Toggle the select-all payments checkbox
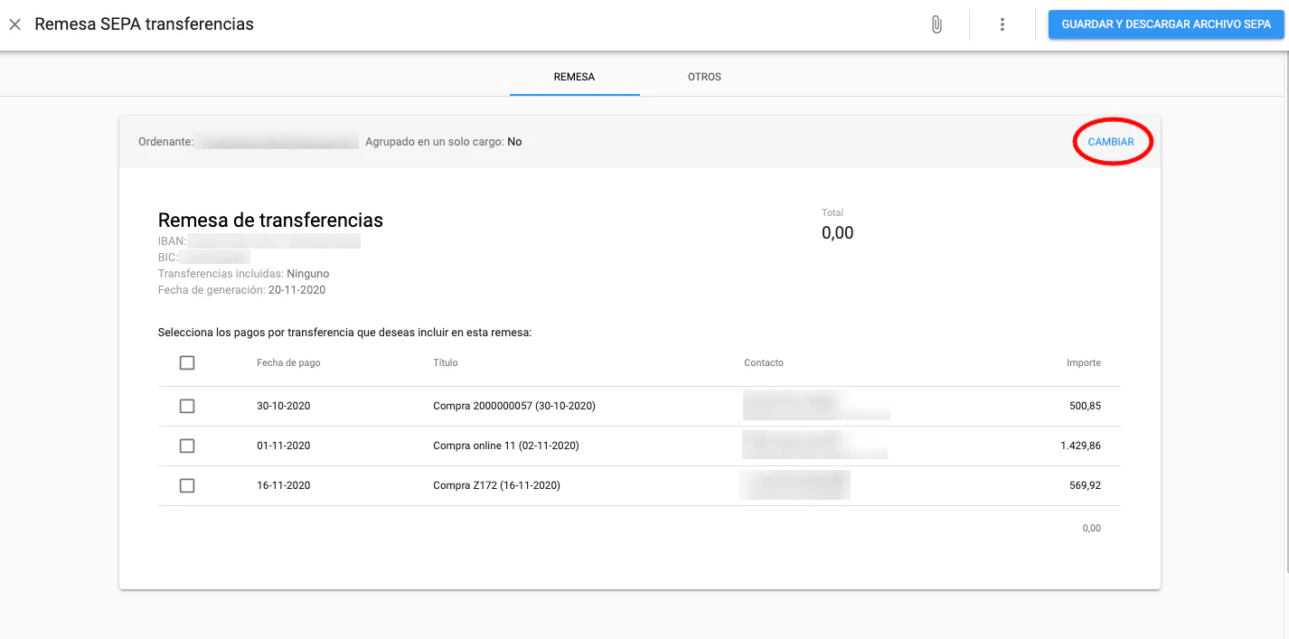 [x=187, y=362]
